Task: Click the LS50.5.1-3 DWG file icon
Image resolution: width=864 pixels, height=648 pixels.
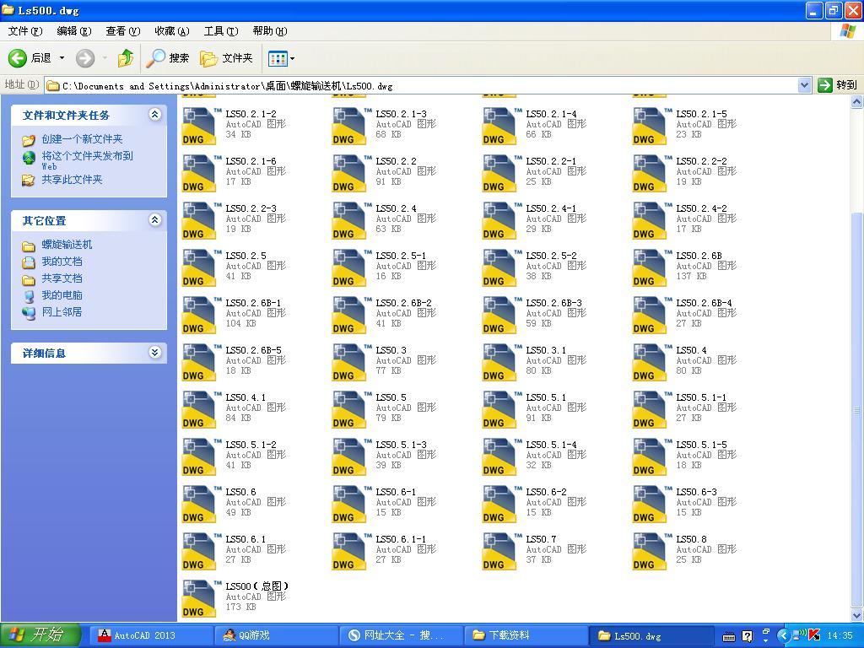Action: click(349, 456)
